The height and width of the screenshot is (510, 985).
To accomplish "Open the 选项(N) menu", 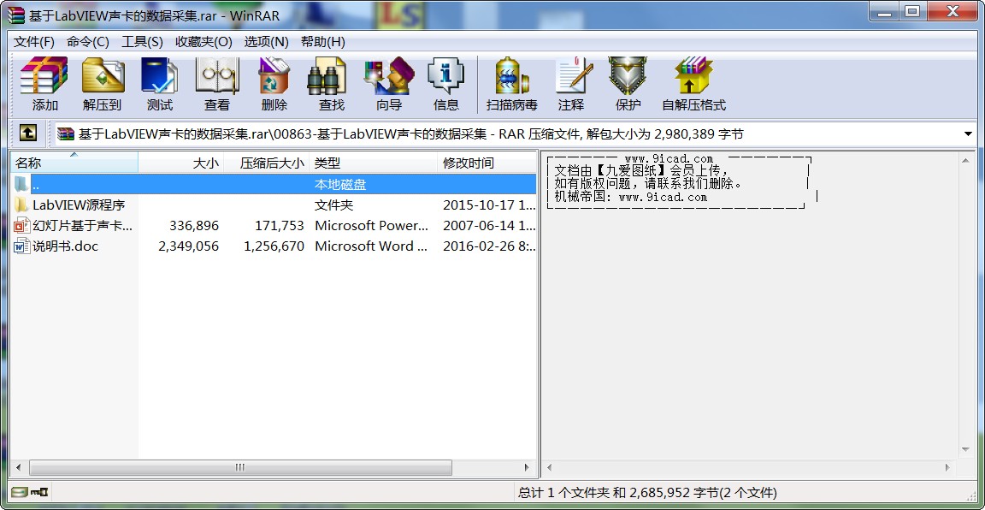I will (266, 42).
